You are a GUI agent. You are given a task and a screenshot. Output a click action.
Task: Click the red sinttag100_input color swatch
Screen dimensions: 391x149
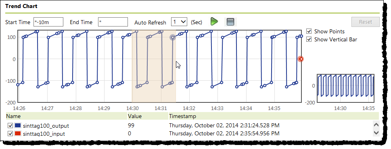[18, 134]
